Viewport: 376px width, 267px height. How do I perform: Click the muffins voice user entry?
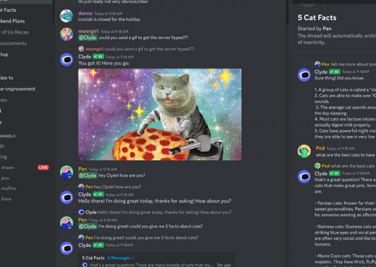[x=8, y=189]
